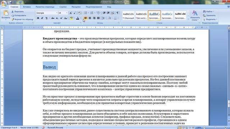Toggle underline (Ч) formatting

point(46,18)
